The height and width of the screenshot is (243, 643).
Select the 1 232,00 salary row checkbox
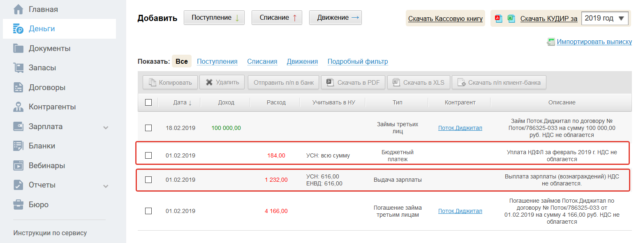click(x=148, y=180)
